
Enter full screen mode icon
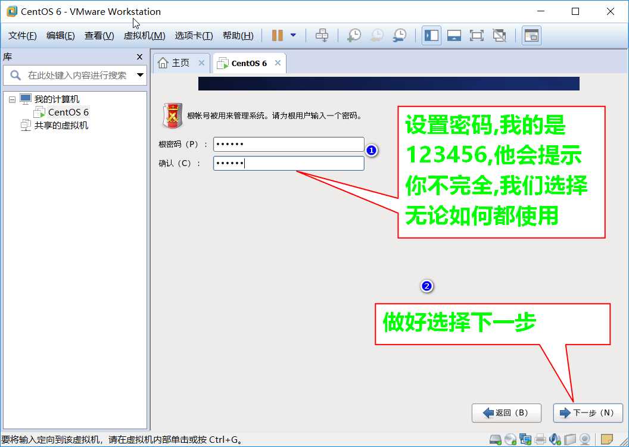click(477, 36)
